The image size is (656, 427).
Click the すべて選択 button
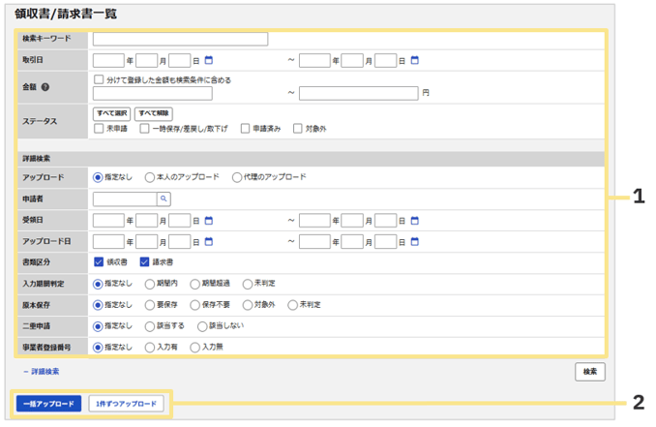pos(111,113)
